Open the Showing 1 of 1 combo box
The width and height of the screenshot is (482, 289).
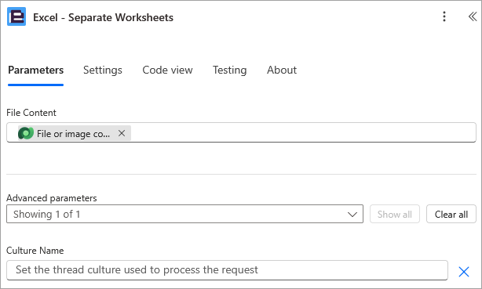coord(184,214)
